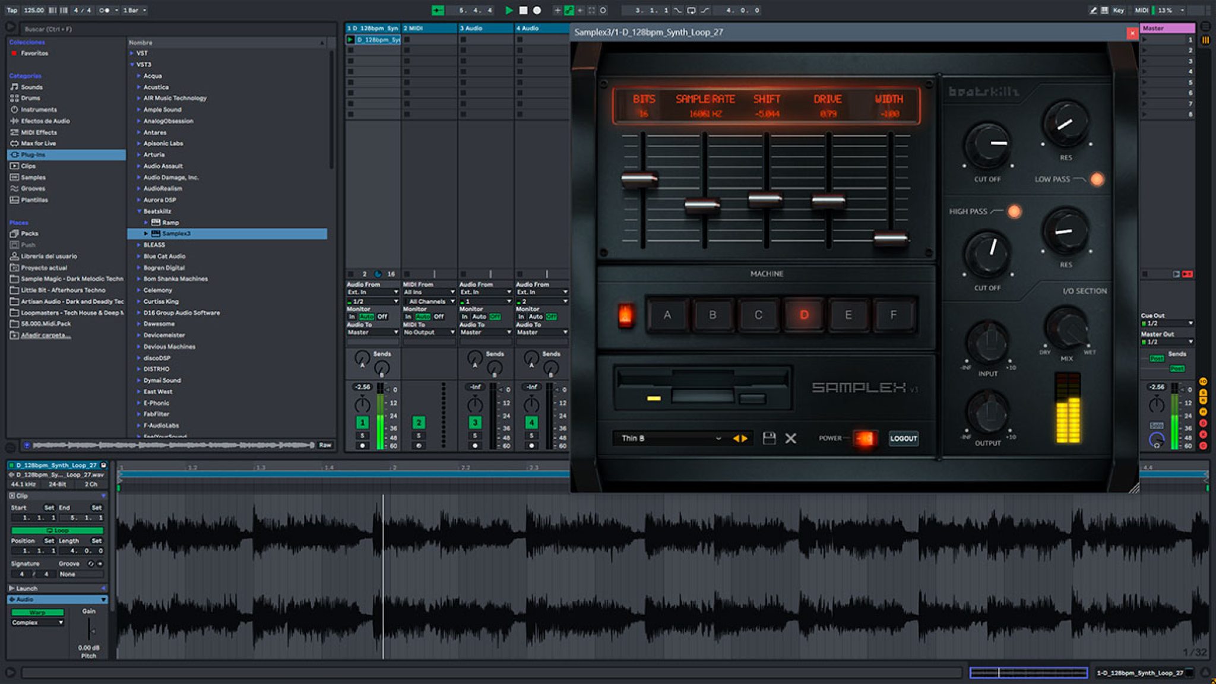
Task: Open track 1 Audio From Ext. In dropdown
Action: tap(372, 292)
